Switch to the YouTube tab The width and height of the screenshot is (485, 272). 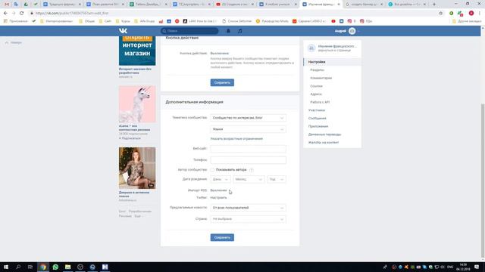tap(235, 5)
